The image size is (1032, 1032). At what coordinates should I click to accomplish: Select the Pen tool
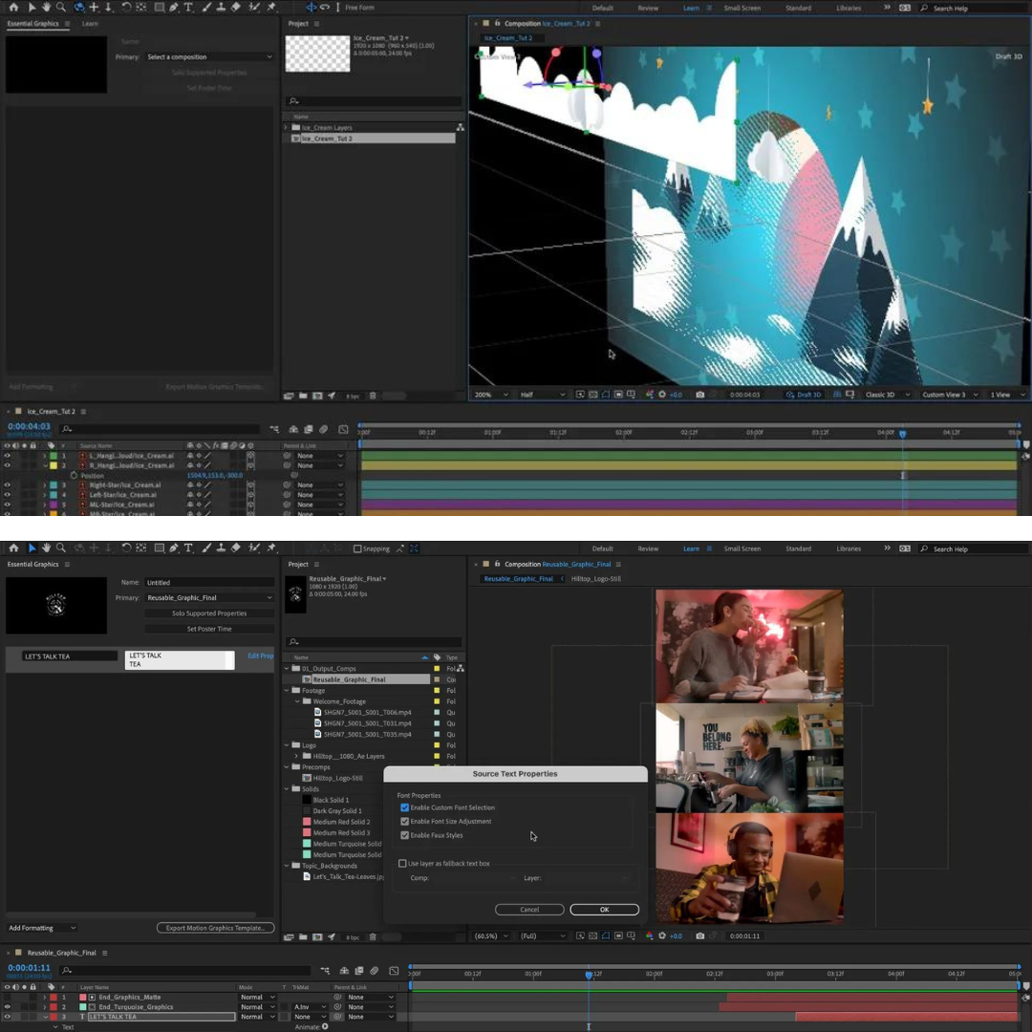pyautogui.click(x=173, y=548)
